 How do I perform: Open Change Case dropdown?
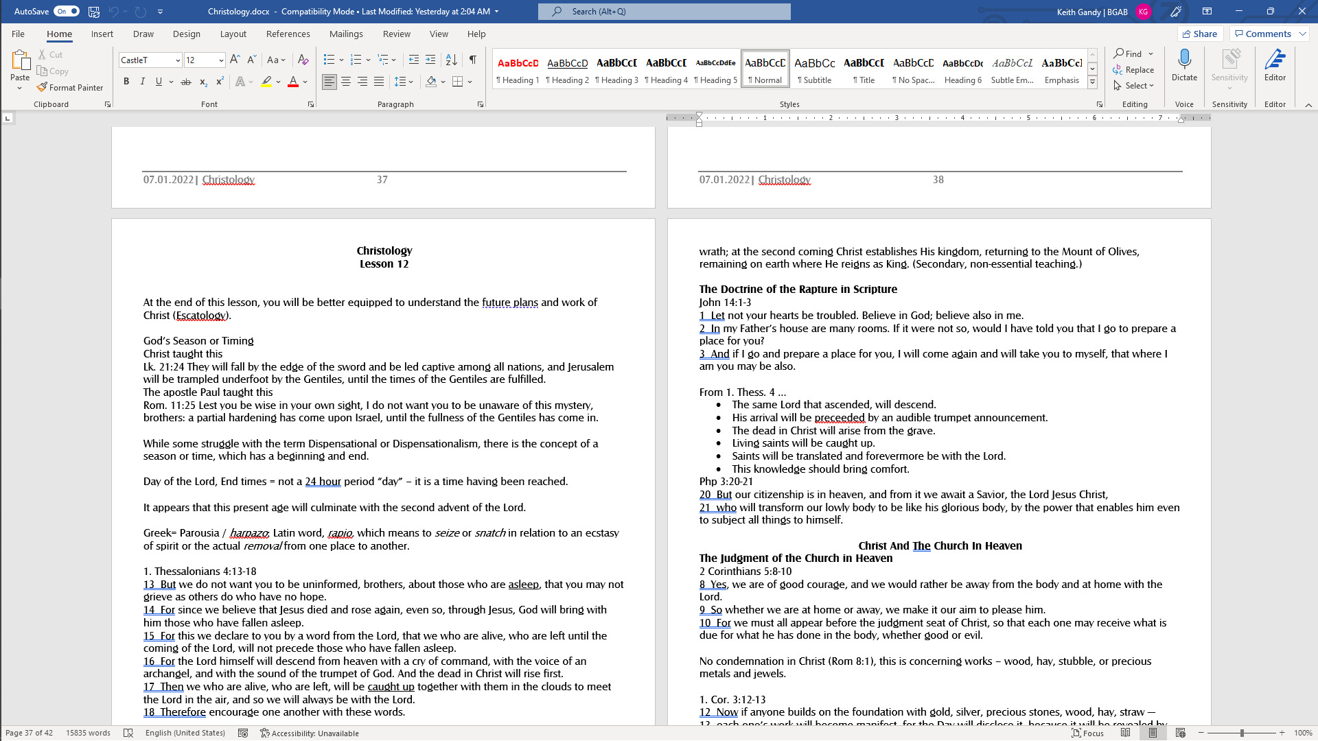click(276, 60)
